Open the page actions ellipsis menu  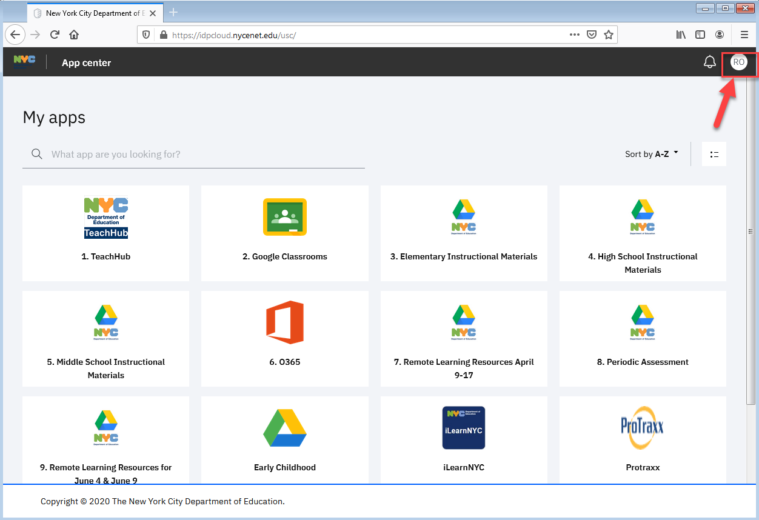[575, 35]
